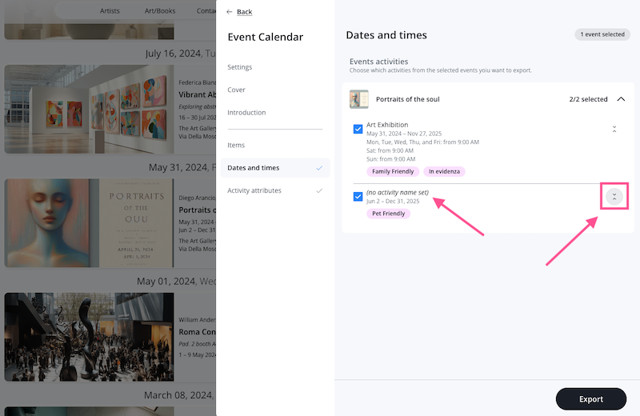Collapse the Portraits of the soul event
Image resolution: width=640 pixels, height=416 pixels.
(x=621, y=99)
